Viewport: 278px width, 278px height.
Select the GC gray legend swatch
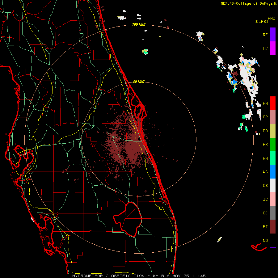(273, 213)
